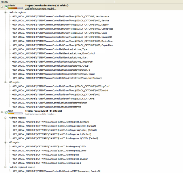Select the CLASSES\RstrCC.RstrProgress registry key row
Viewport: 183px width, 173px height.
[45, 155]
